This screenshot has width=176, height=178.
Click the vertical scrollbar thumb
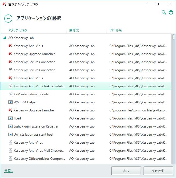(174, 37)
